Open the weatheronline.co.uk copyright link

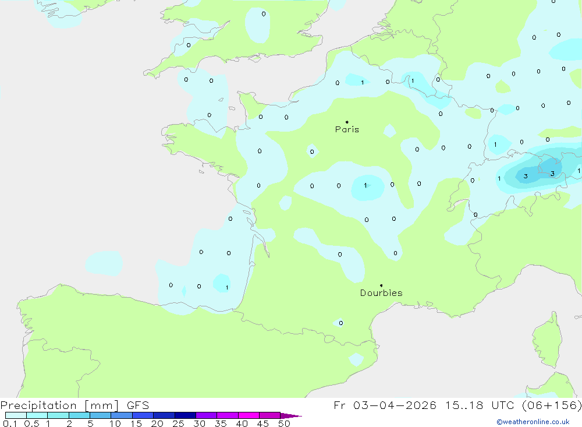[533, 422]
